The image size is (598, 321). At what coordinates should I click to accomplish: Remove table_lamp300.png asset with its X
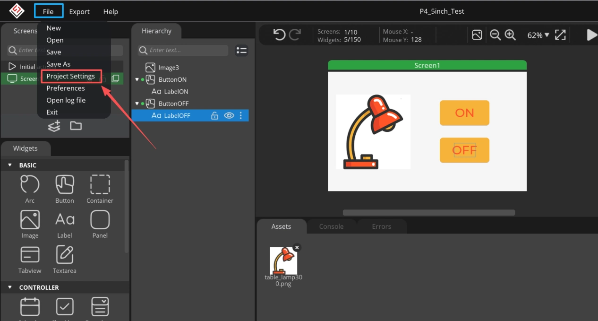pos(296,247)
